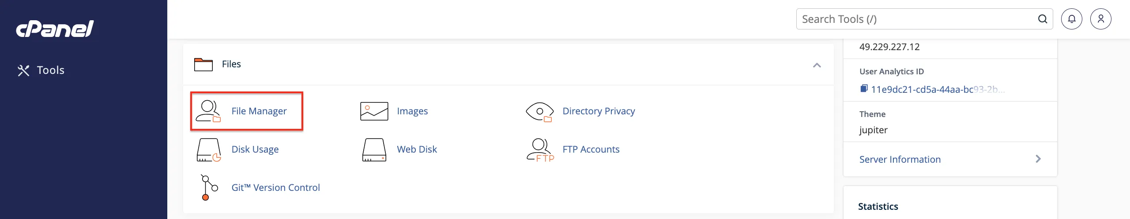This screenshot has width=1130, height=219.
Task: Expand Server Information arrow
Action: pos(1038,159)
